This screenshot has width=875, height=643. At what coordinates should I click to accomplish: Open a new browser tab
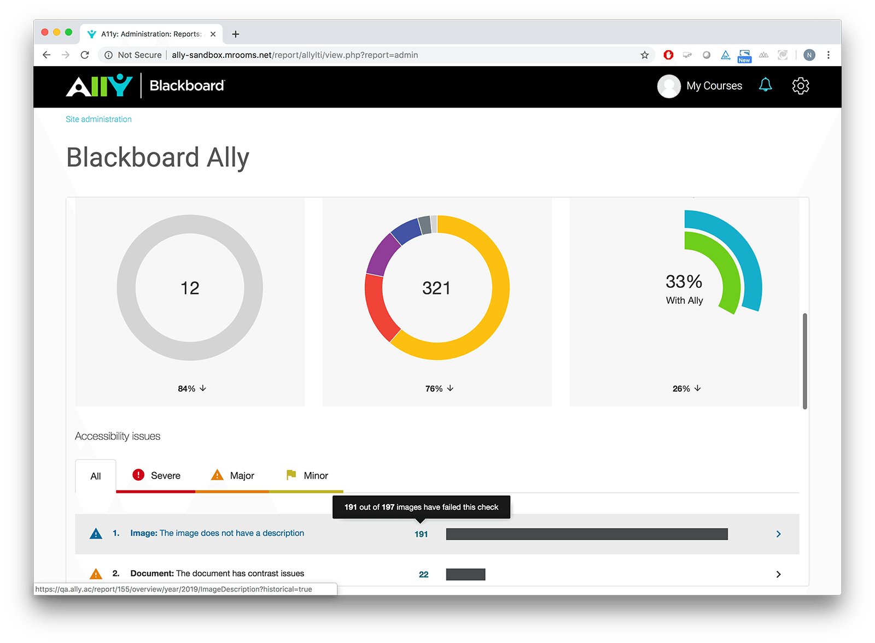click(236, 34)
